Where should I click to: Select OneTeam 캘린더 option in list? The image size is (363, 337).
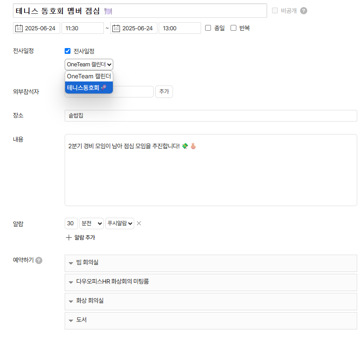coord(89,77)
